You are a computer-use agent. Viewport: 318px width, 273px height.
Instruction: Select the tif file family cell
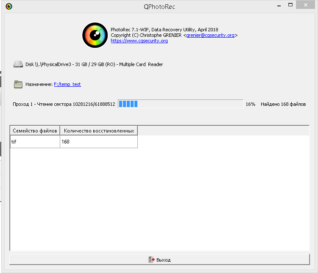coord(35,141)
